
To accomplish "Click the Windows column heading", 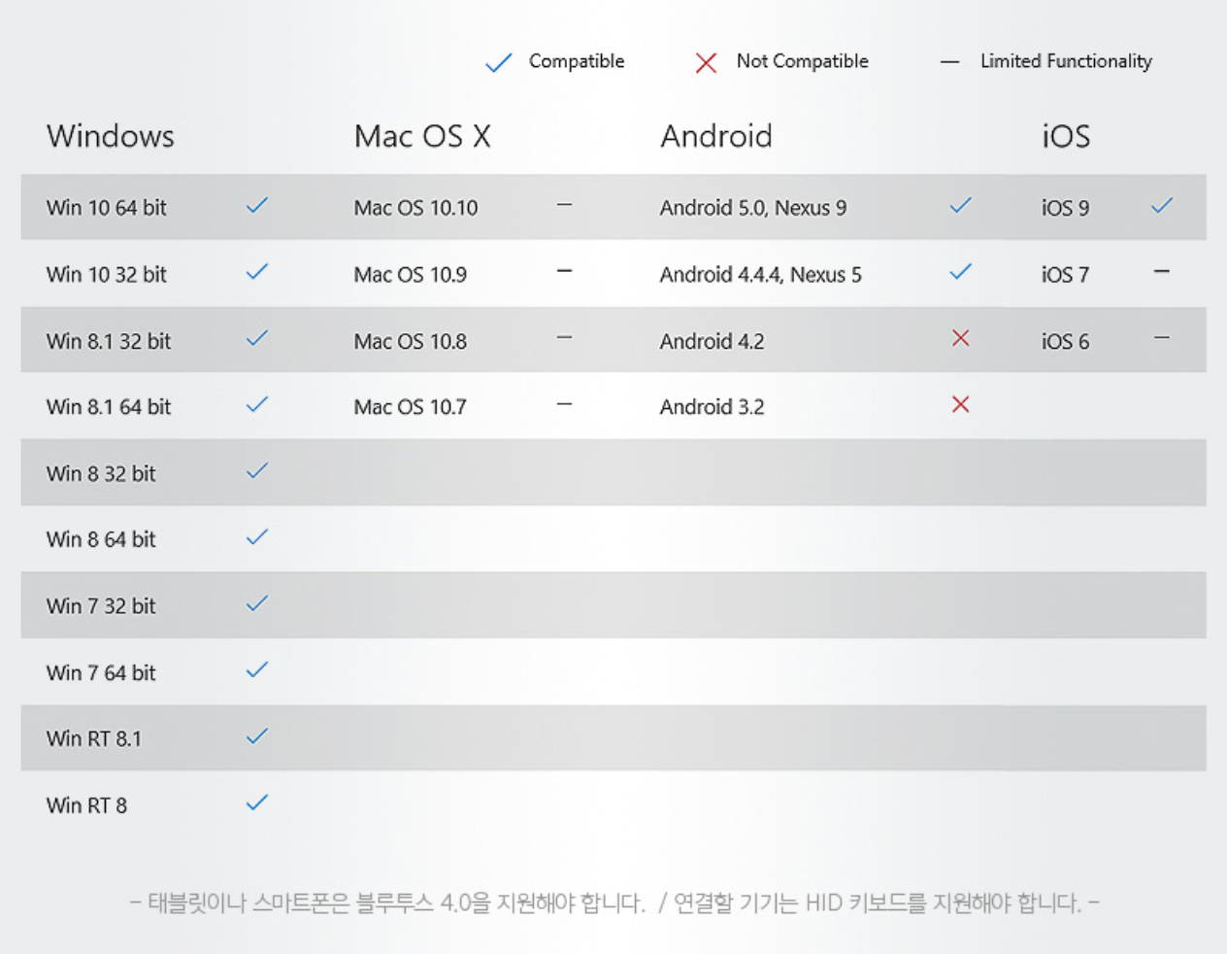I will click(x=111, y=136).
